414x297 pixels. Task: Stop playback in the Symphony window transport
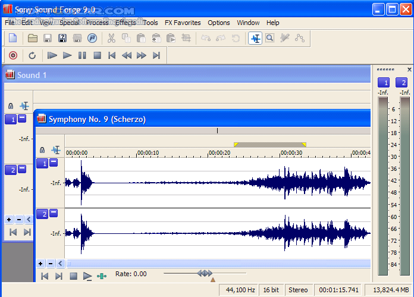pos(73,276)
